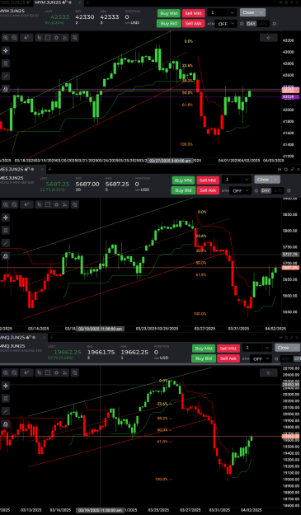
Task: Zoom in on the MYM chart
Action: pos(6,38)
